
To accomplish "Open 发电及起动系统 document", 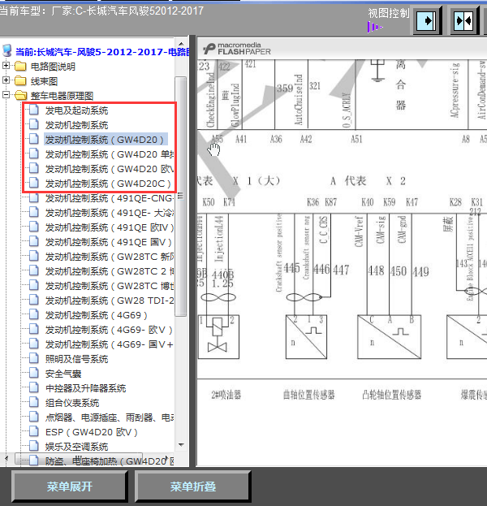I will tap(77, 110).
